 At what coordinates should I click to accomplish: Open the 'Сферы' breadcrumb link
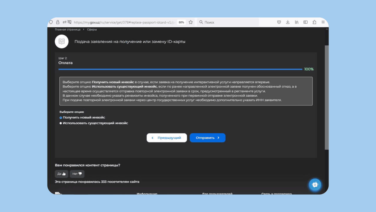coord(92,29)
